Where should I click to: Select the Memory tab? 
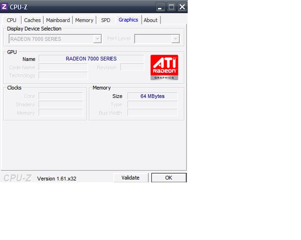click(x=84, y=20)
